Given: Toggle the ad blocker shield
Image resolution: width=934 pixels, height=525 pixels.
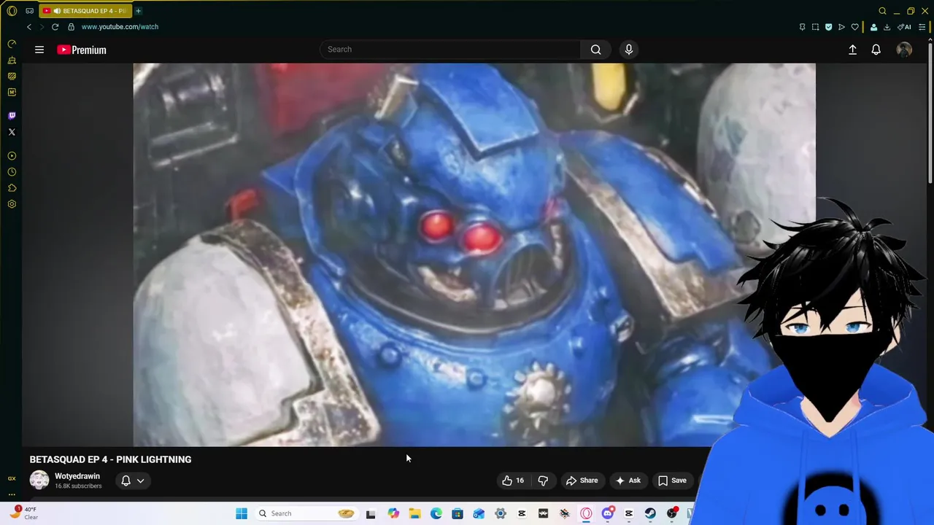Looking at the screenshot, I should (828, 27).
